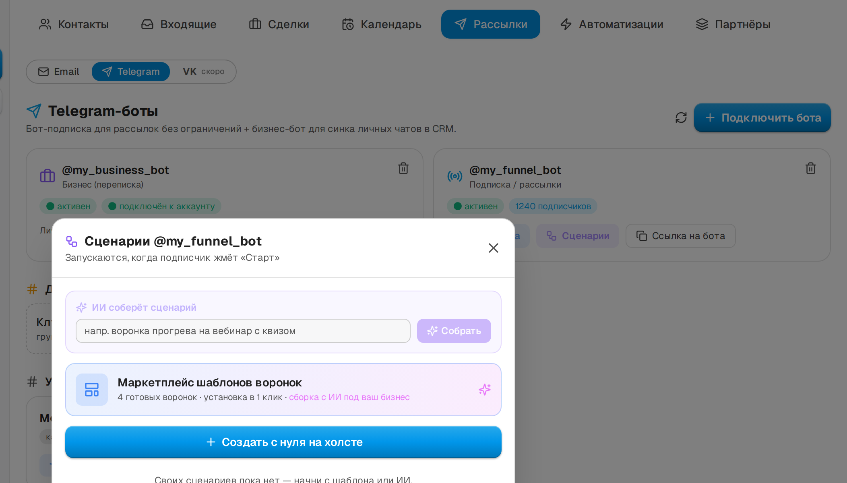Click the refresh bots icon

(681, 118)
